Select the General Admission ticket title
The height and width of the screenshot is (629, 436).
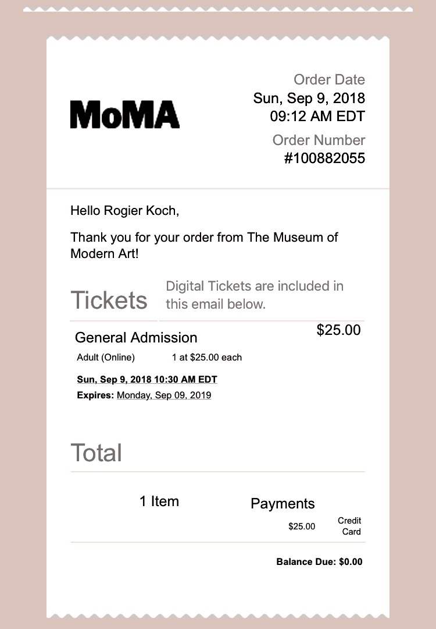coord(136,338)
